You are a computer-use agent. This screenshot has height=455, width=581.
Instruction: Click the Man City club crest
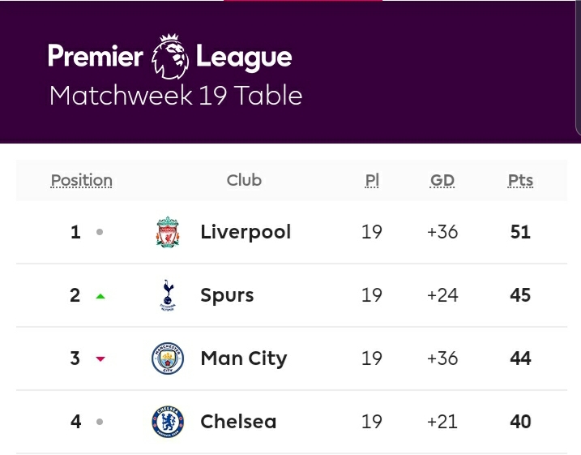168,358
